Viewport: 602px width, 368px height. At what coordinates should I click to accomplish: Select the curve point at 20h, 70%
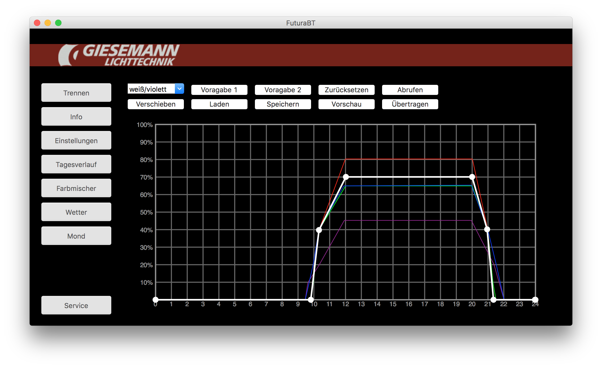pos(472,177)
